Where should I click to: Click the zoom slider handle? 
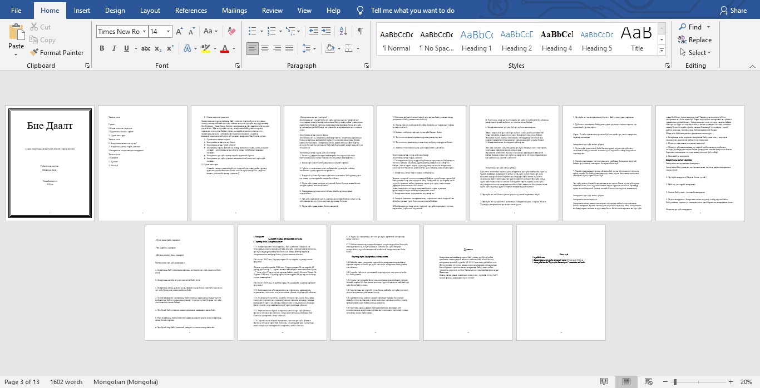675,382
